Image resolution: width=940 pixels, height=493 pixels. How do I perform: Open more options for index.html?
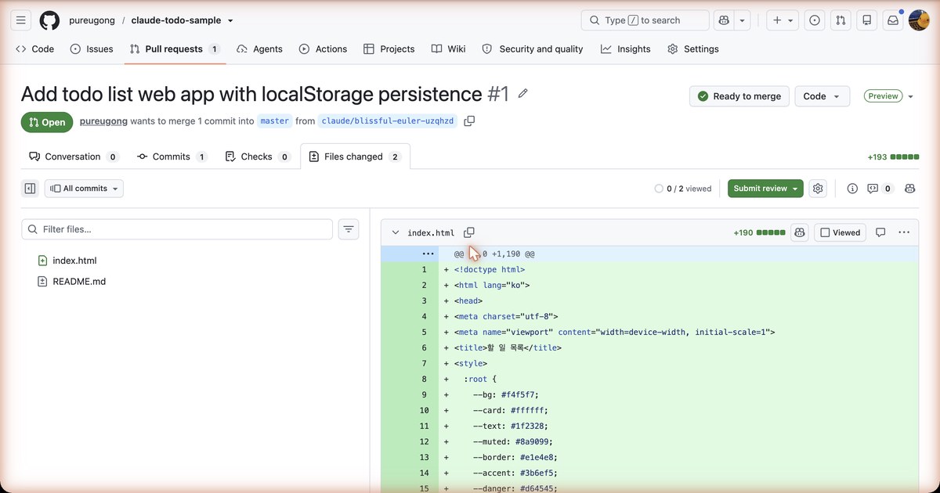tap(904, 232)
